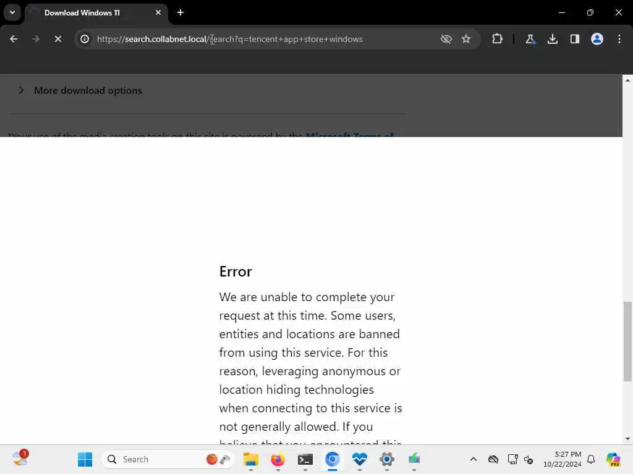Click the crossed-out eye tracking icon
The height and width of the screenshot is (474, 633).
(x=446, y=39)
